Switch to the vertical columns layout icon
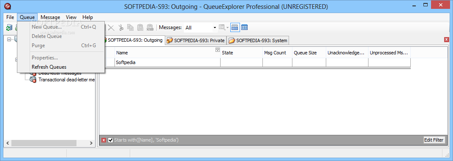 [x=244, y=28]
